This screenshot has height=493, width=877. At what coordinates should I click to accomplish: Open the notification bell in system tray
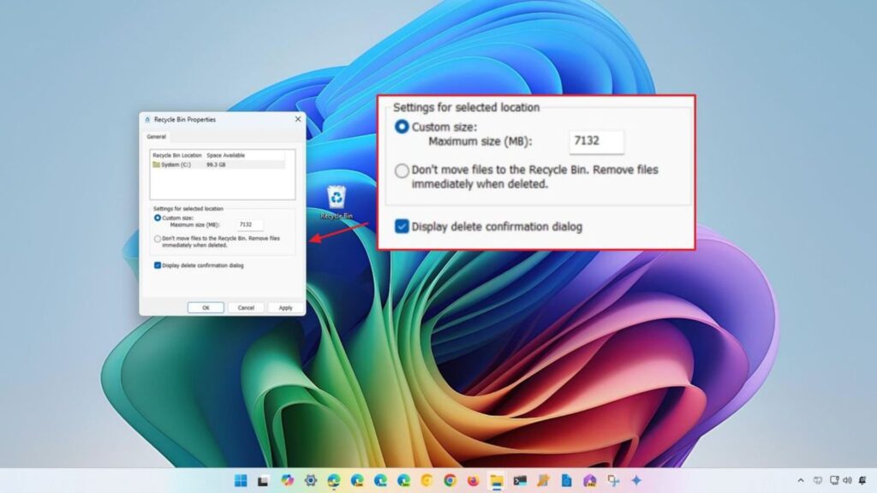pyautogui.click(x=862, y=480)
